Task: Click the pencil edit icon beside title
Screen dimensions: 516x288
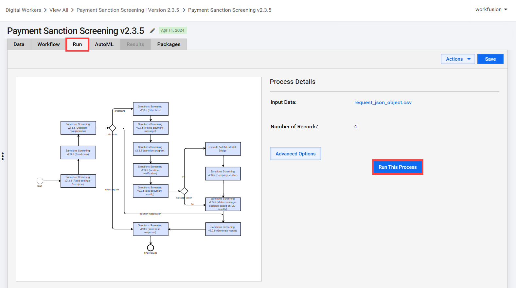Action: (x=152, y=31)
